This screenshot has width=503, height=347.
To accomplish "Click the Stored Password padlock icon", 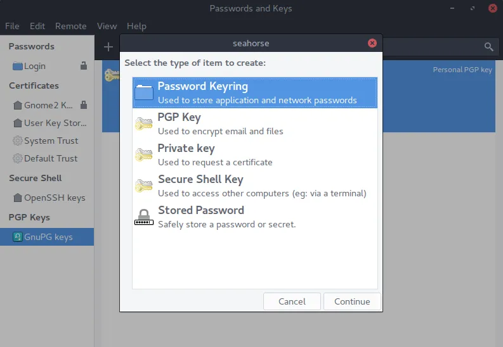I will [x=144, y=217].
